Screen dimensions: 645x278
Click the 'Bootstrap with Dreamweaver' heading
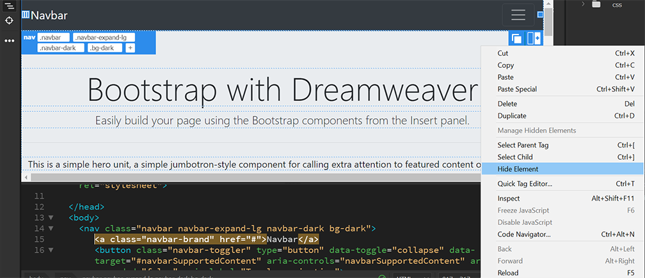coord(283,89)
